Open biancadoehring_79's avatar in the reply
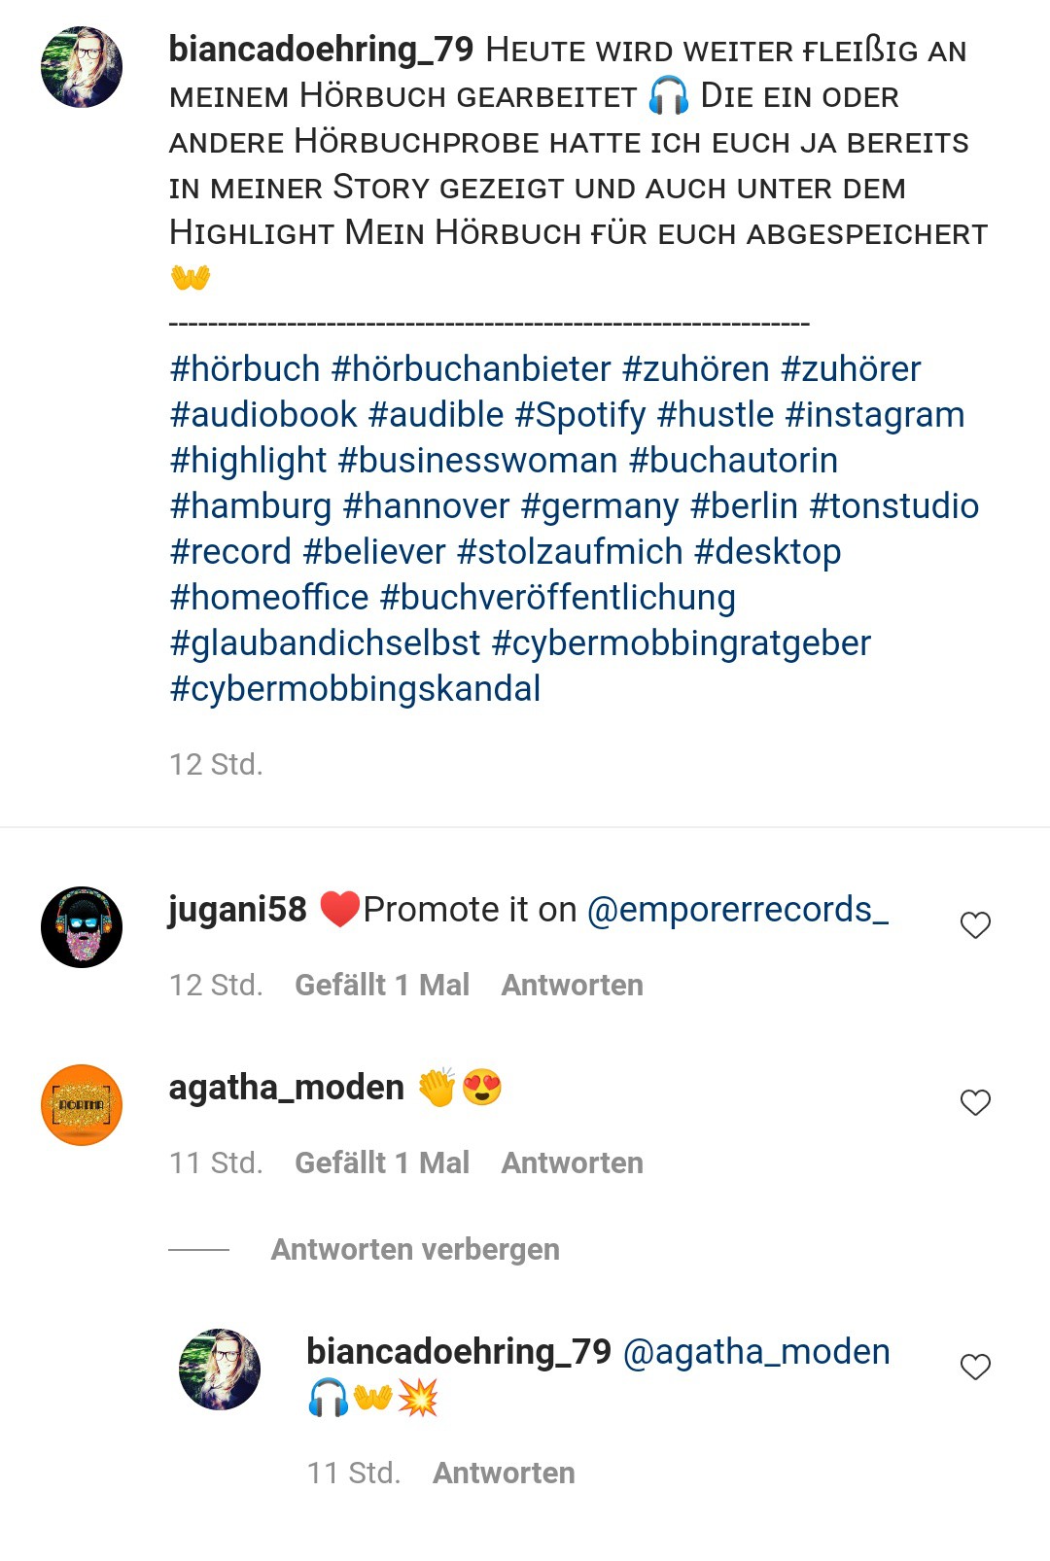Screen dimensions: 1050x1561 [220, 1370]
